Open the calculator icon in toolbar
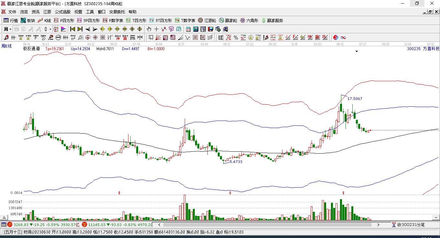This screenshot has height=238, width=440. coord(196,29)
